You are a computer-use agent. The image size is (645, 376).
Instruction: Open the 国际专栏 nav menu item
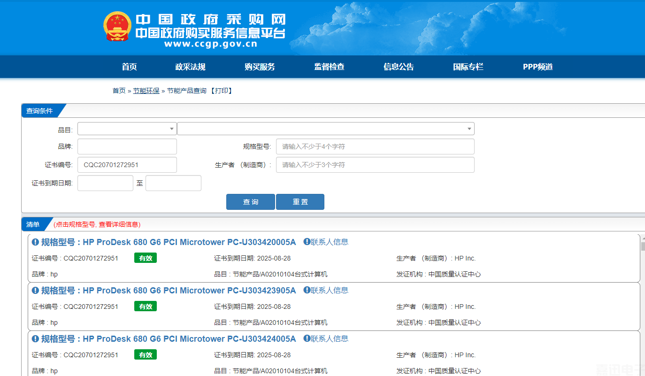point(468,67)
